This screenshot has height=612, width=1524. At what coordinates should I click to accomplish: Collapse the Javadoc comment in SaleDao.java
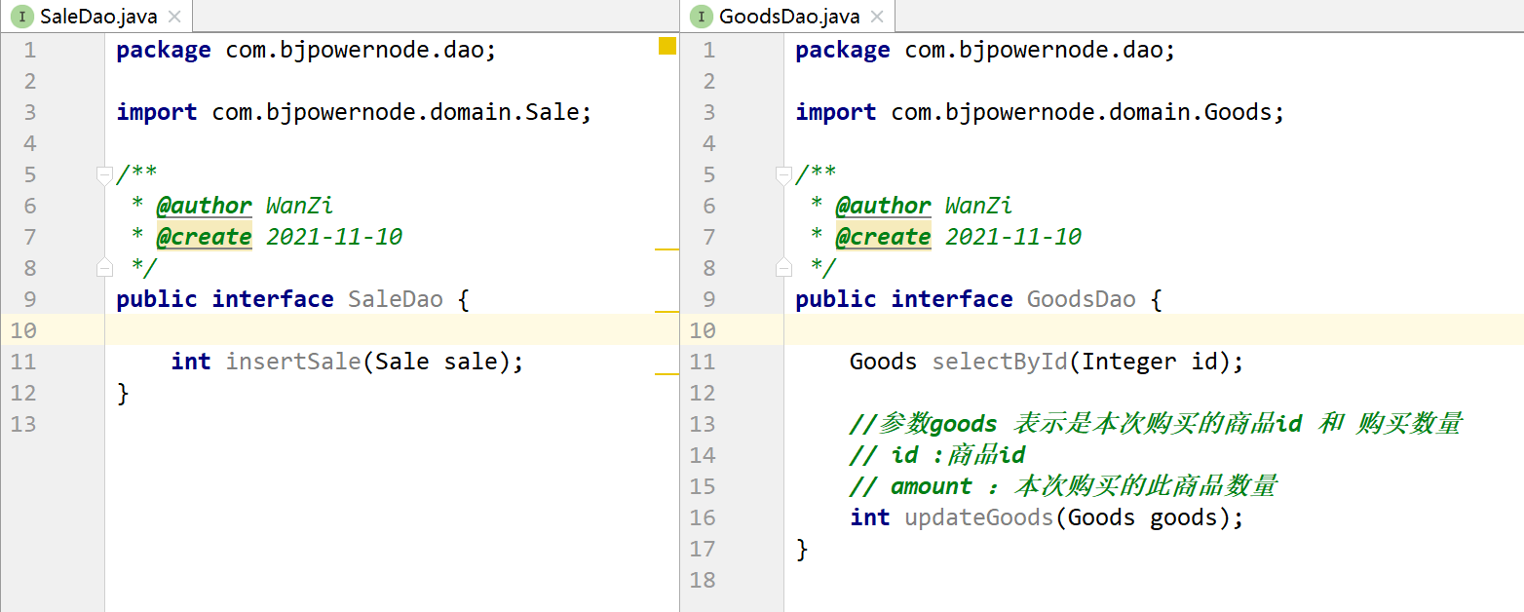click(105, 174)
